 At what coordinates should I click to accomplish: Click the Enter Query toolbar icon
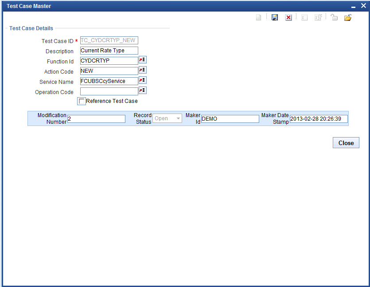(x=304, y=17)
